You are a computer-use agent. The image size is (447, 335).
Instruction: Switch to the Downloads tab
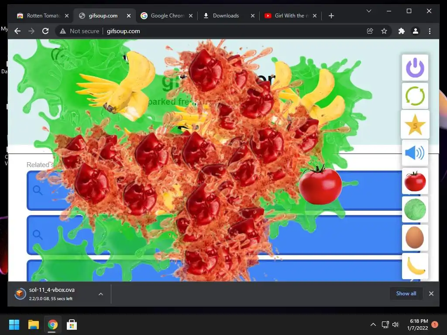[228, 16]
